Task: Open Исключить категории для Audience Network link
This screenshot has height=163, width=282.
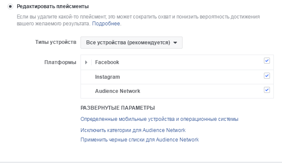Action: (133, 130)
